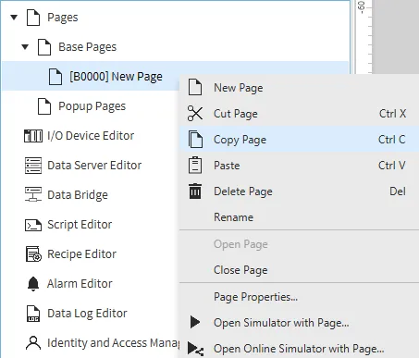Open the Data Bridge icon
This screenshot has height=358, width=419.
33,194
